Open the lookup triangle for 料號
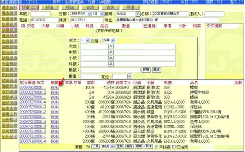The height and width of the screenshot is (152, 245). (111, 64)
